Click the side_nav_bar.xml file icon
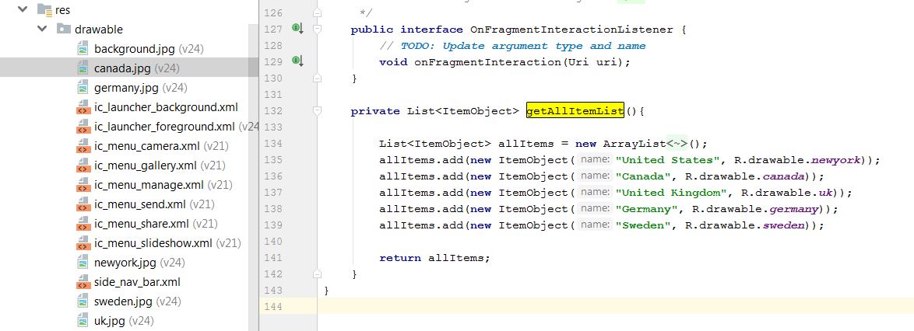 pos(83,282)
